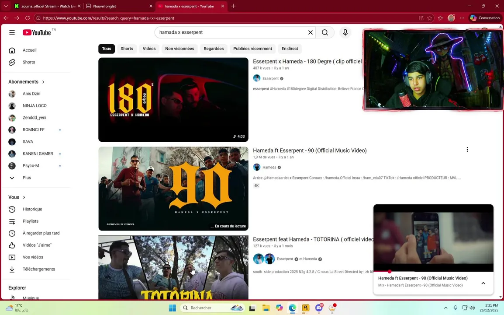Viewport: 504px width, 315px height.
Task: Open title Hameda ft Esserpent - 90
Action: pos(310,150)
